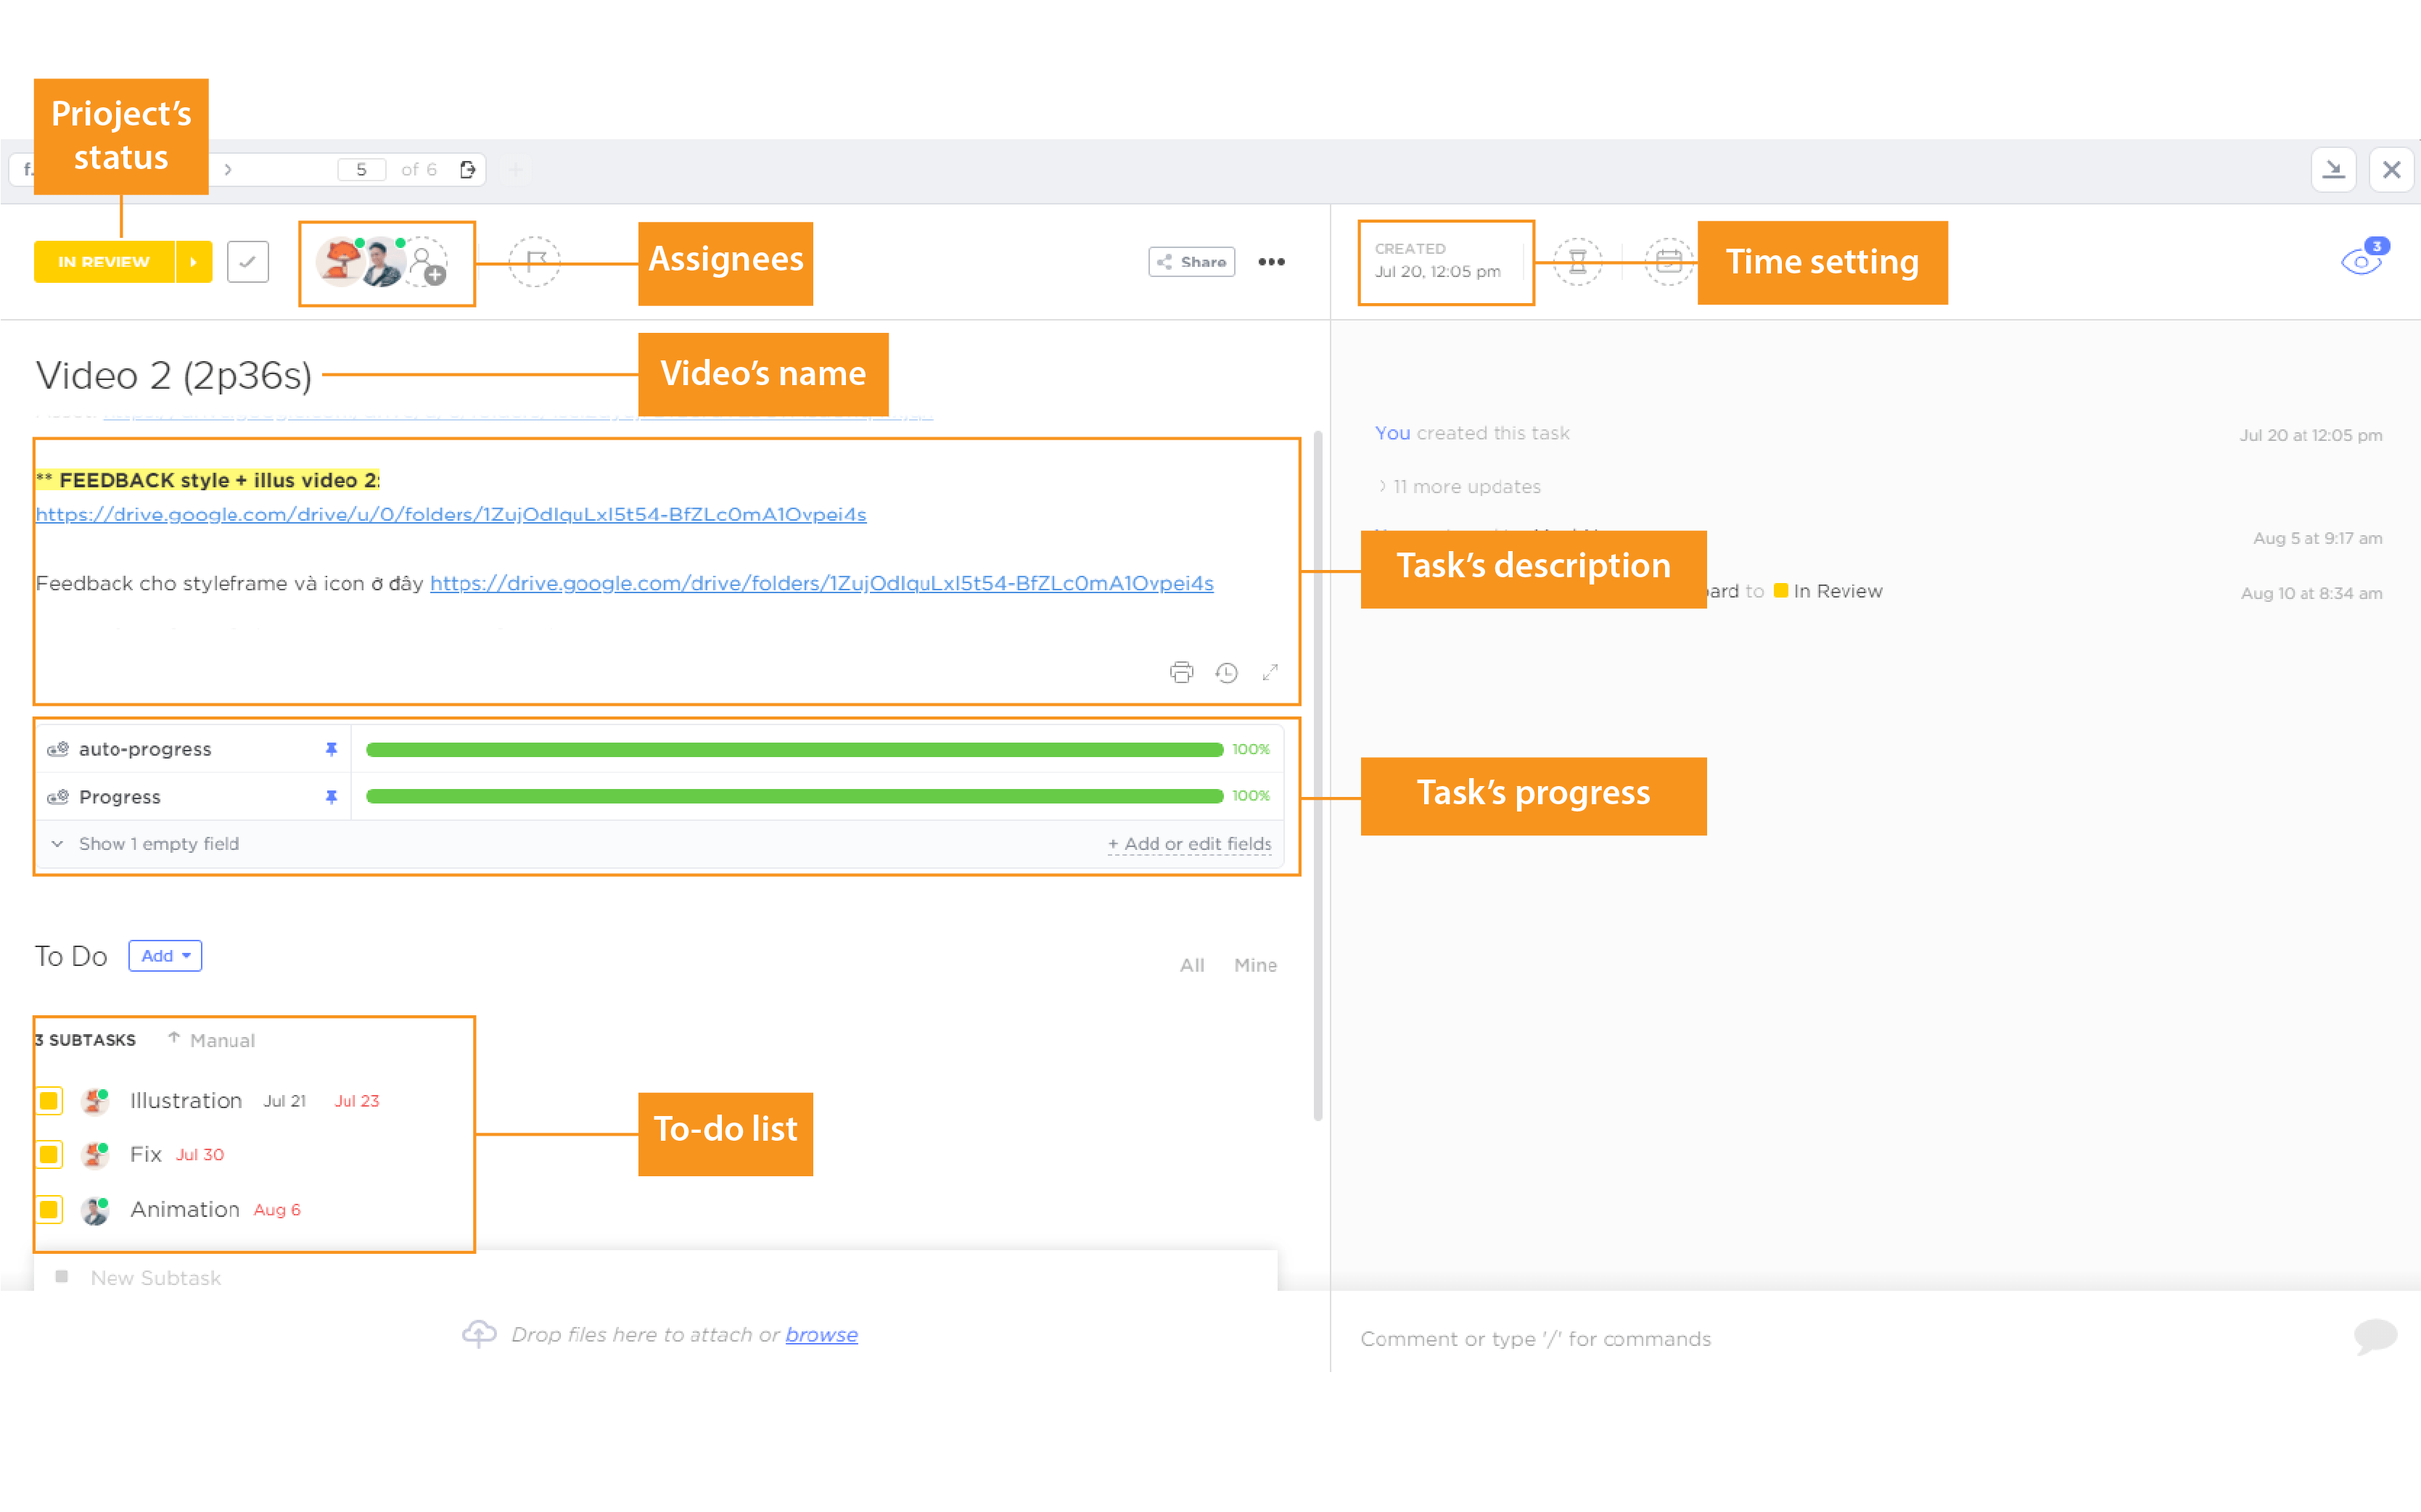Expand description to full screen
The width and height of the screenshot is (2421, 1512).
(1270, 672)
